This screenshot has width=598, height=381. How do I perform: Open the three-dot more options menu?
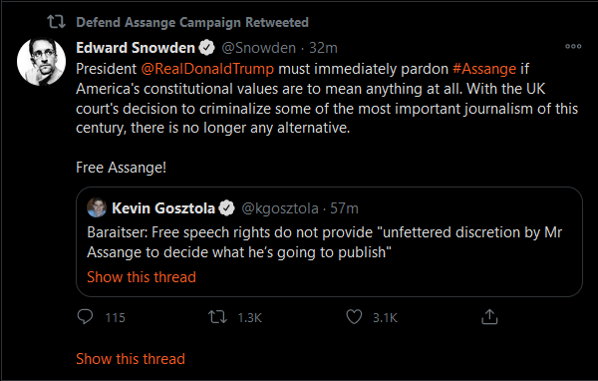tap(573, 47)
